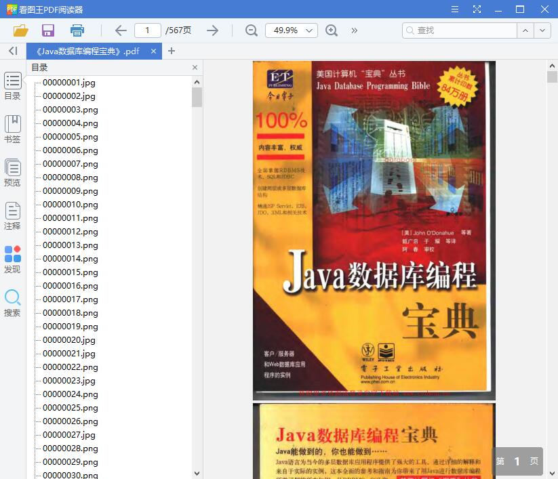Open the 注释 (annotations) sidebar panel
The width and height of the screenshot is (558, 479).
tap(12, 216)
